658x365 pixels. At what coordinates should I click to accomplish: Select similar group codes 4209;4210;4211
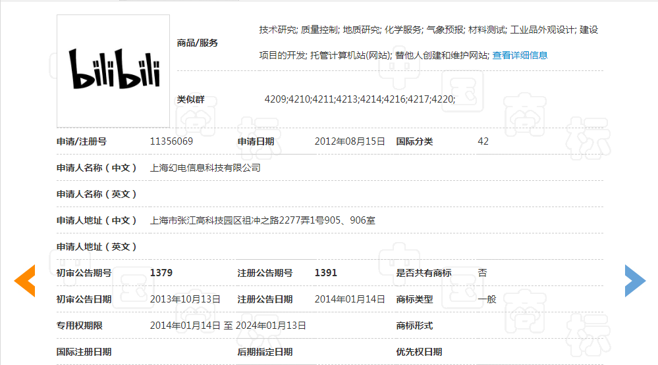299,99
